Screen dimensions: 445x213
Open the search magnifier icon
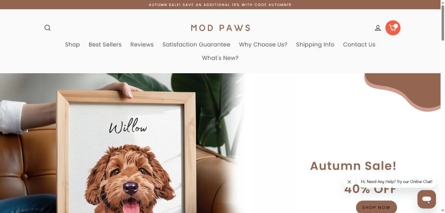point(47,28)
